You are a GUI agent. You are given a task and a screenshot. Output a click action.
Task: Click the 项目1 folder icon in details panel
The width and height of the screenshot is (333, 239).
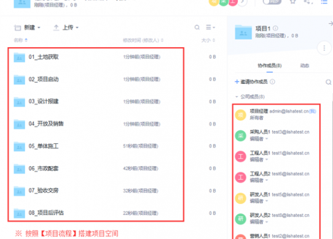[x=243, y=32]
